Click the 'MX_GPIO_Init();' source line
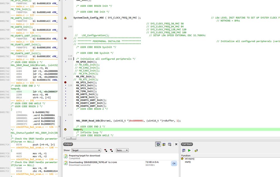The image size is (280, 177). coord(86,62)
